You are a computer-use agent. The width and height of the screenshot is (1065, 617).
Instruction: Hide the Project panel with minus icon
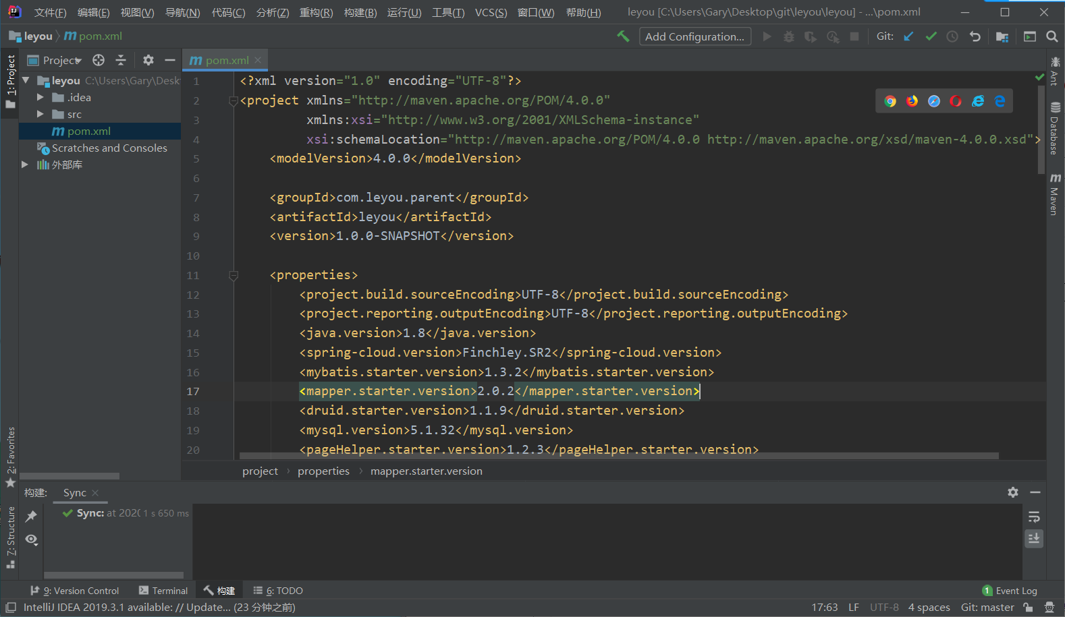tap(170, 60)
